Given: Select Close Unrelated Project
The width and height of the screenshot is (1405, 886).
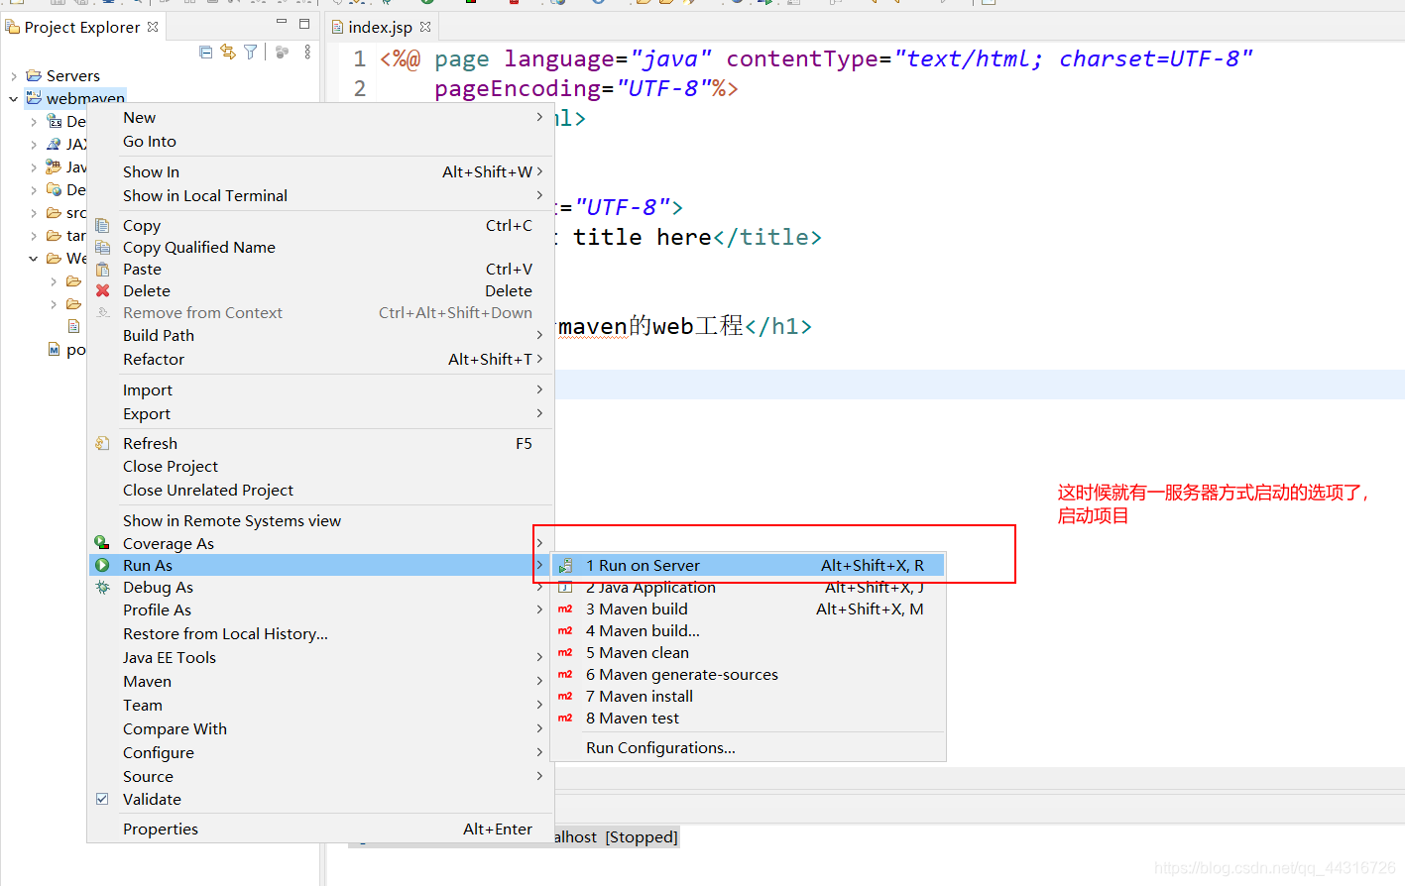Looking at the screenshot, I should [320, 490].
